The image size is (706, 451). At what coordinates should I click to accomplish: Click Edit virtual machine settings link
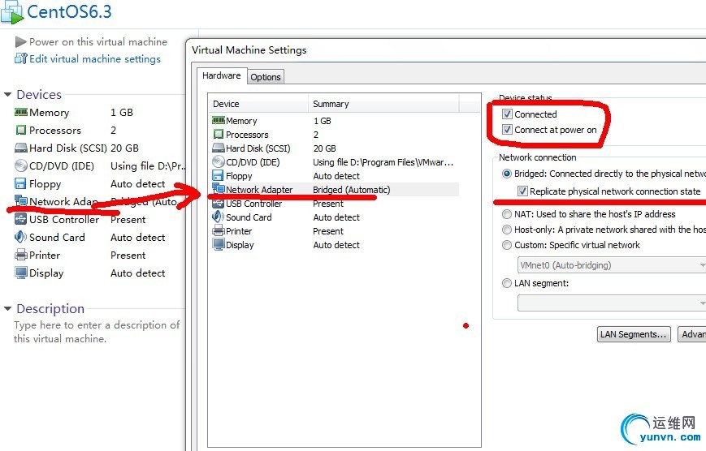95,59
